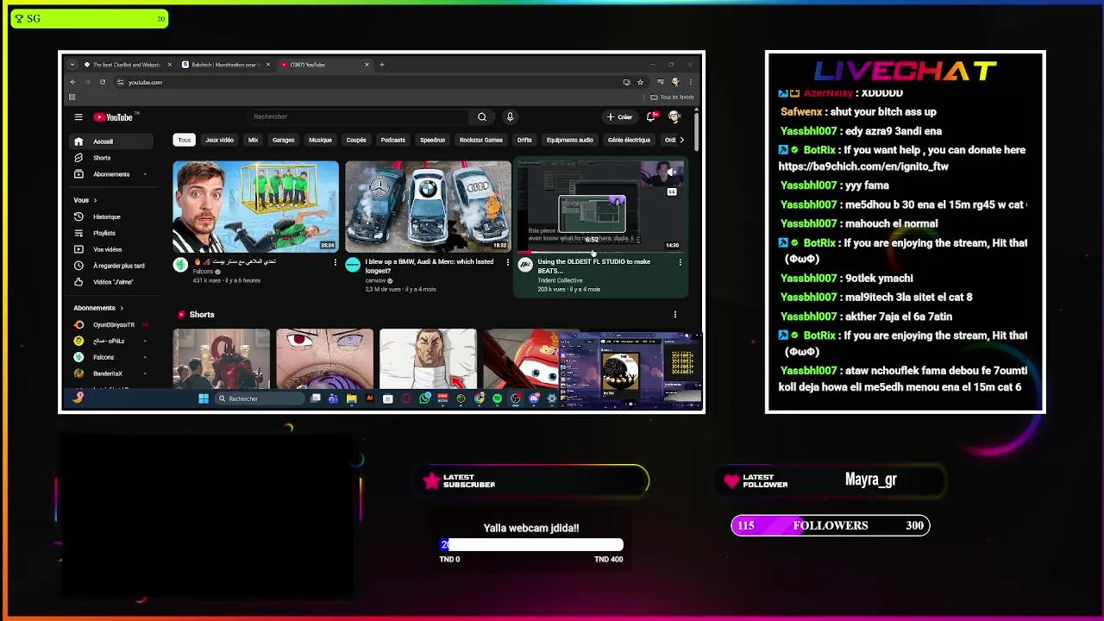Open YouTube notifications bell

[654, 116]
